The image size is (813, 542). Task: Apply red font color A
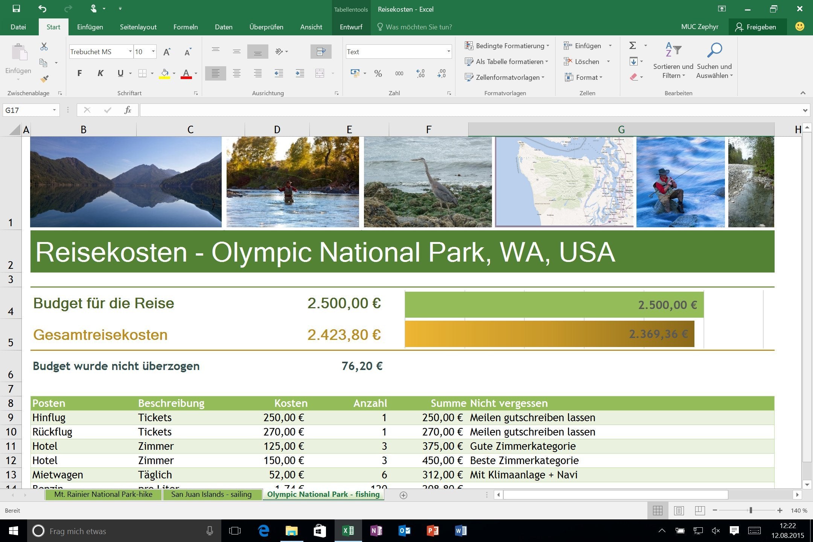[186, 73]
